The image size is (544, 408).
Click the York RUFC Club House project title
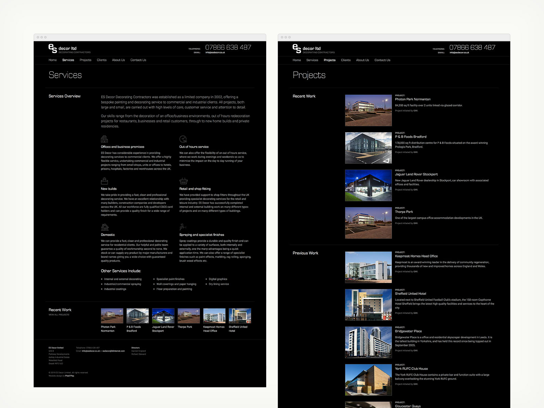(x=411, y=369)
